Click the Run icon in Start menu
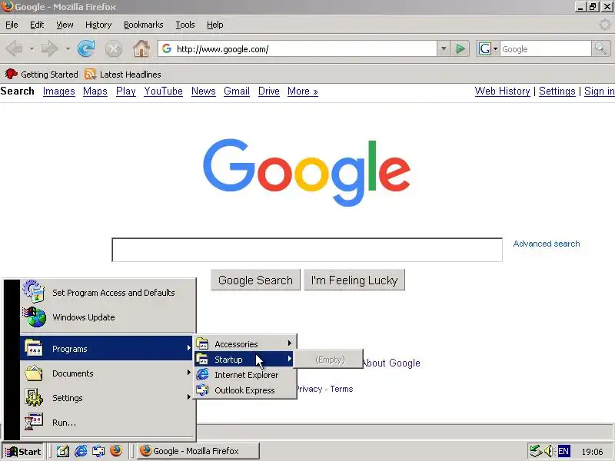 point(34,422)
